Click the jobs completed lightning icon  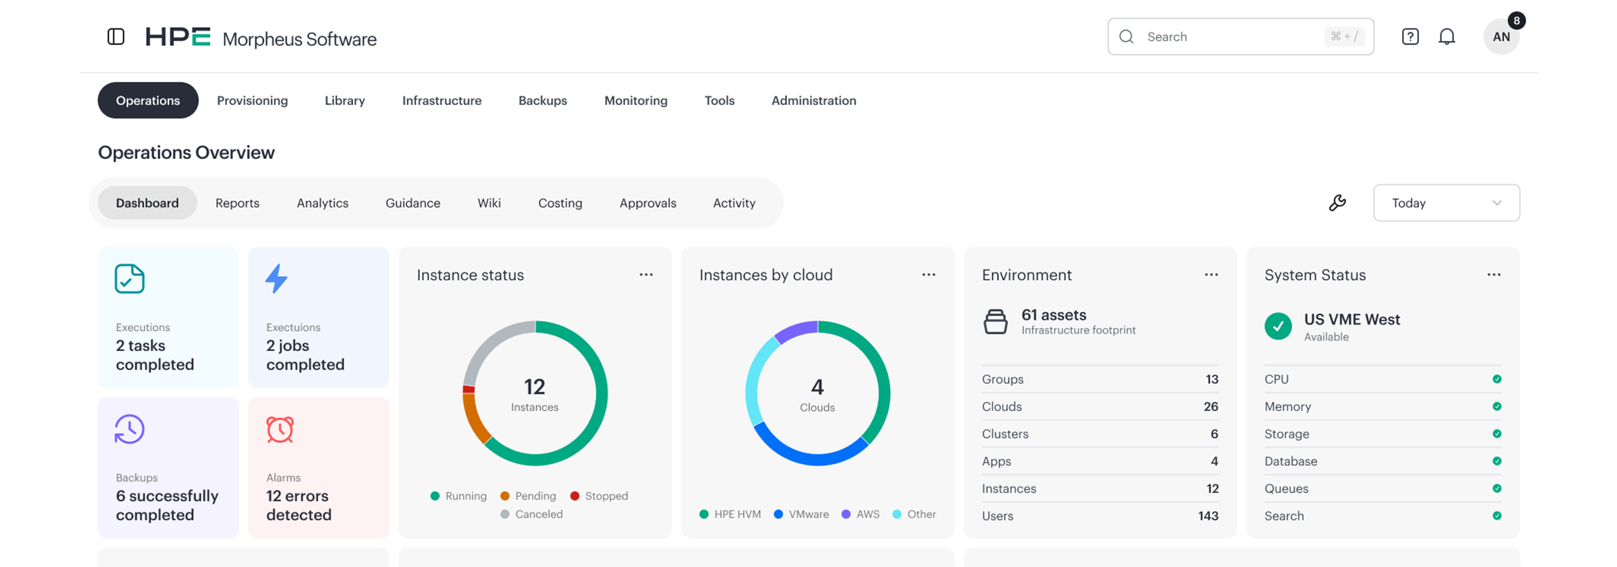coord(276,278)
